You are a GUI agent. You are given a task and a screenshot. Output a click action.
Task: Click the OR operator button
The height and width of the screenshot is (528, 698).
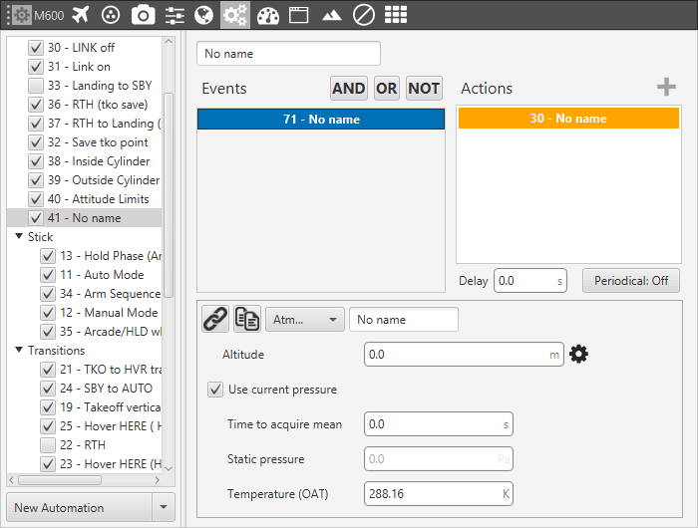pos(387,88)
